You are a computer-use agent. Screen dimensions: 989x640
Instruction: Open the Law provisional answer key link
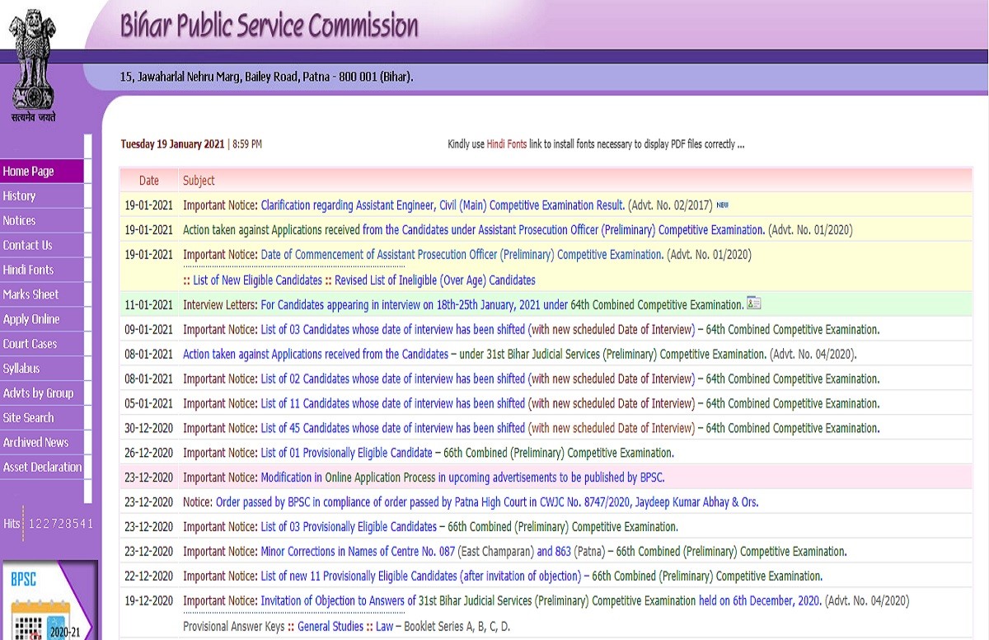point(384,627)
